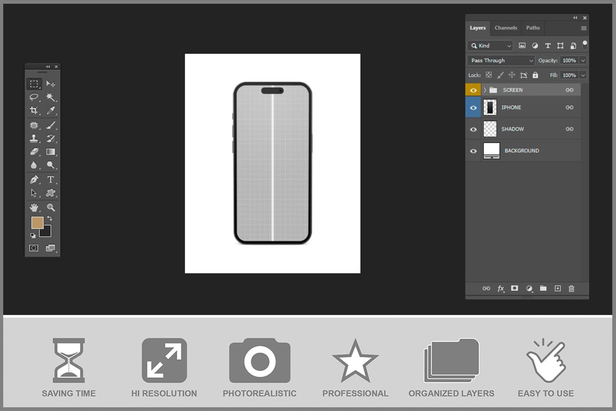The height and width of the screenshot is (411, 616).
Task: Collapse the toolbar with double arrows
Action: click(x=48, y=66)
